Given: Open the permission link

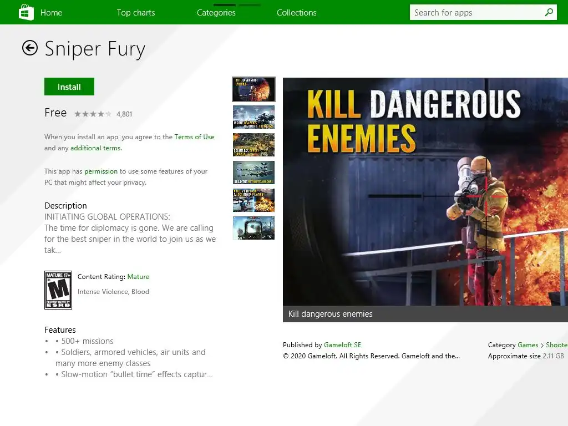Looking at the screenshot, I should coord(101,171).
